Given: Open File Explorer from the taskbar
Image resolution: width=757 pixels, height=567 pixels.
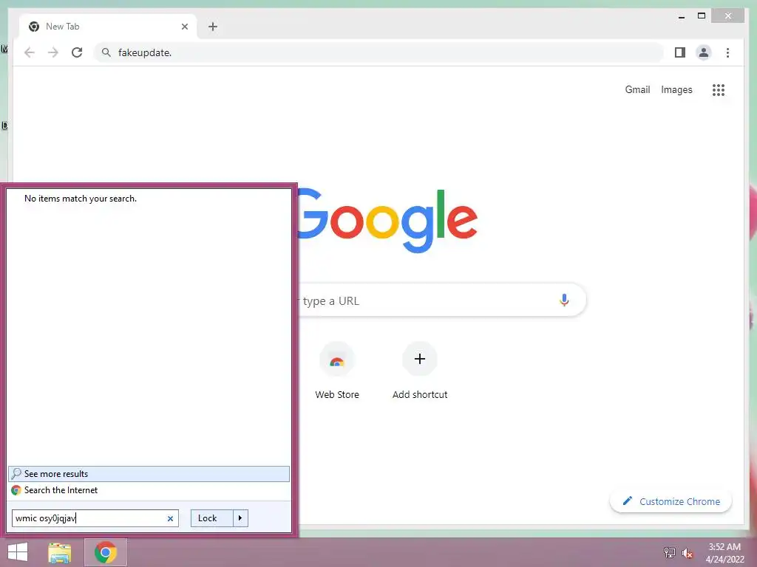Looking at the screenshot, I should pos(60,552).
